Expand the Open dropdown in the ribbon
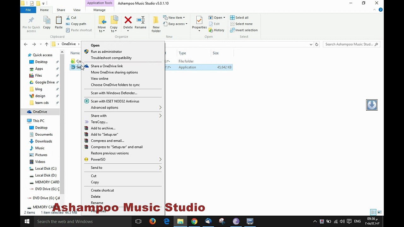 coord(217,18)
